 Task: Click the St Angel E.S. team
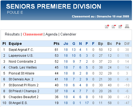pyautogui.click(x=18, y=103)
